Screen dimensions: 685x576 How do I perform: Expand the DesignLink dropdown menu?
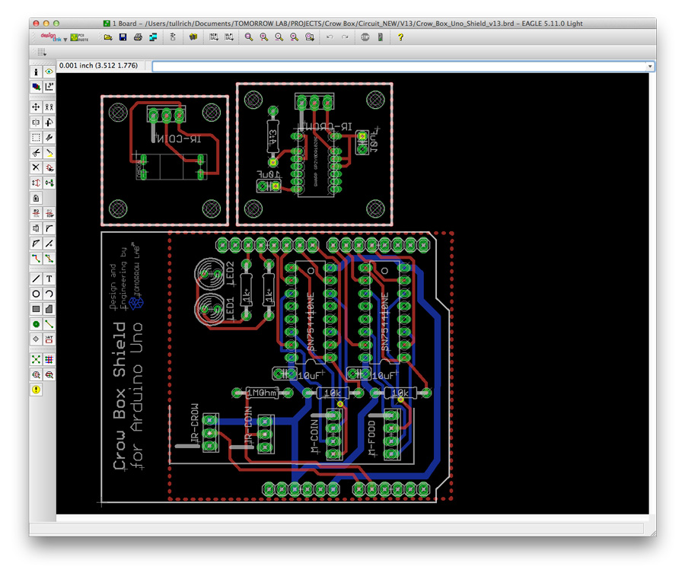tap(65, 40)
